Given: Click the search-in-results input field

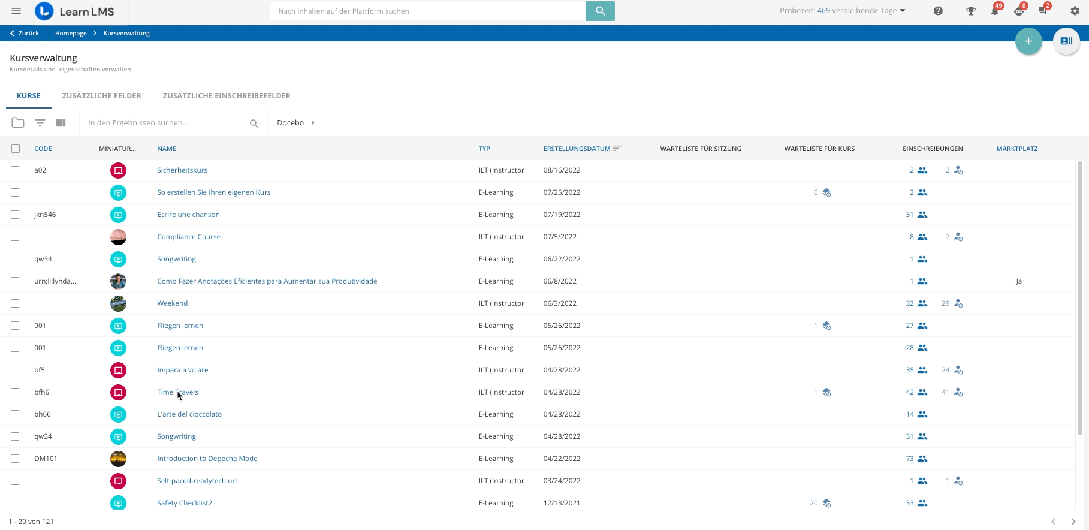Looking at the screenshot, I should [x=165, y=122].
